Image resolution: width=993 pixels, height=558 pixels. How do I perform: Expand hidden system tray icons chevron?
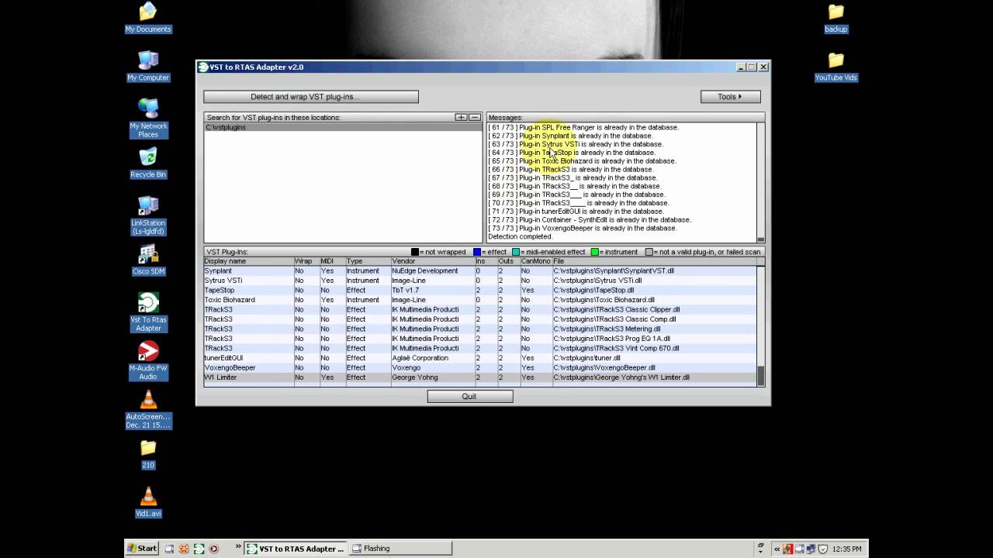click(777, 549)
